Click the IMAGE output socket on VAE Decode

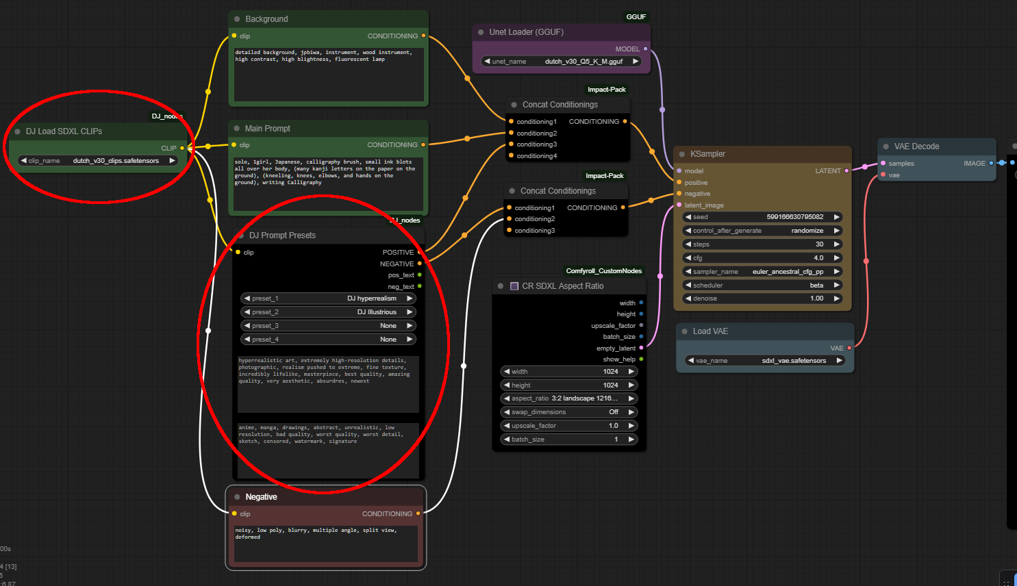click(991, 163)
